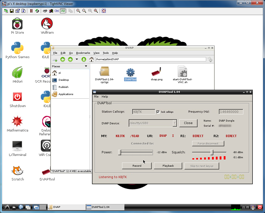Launch the Midori browser desktop icon
Viewport: 265px width, 213px height.
17,75
